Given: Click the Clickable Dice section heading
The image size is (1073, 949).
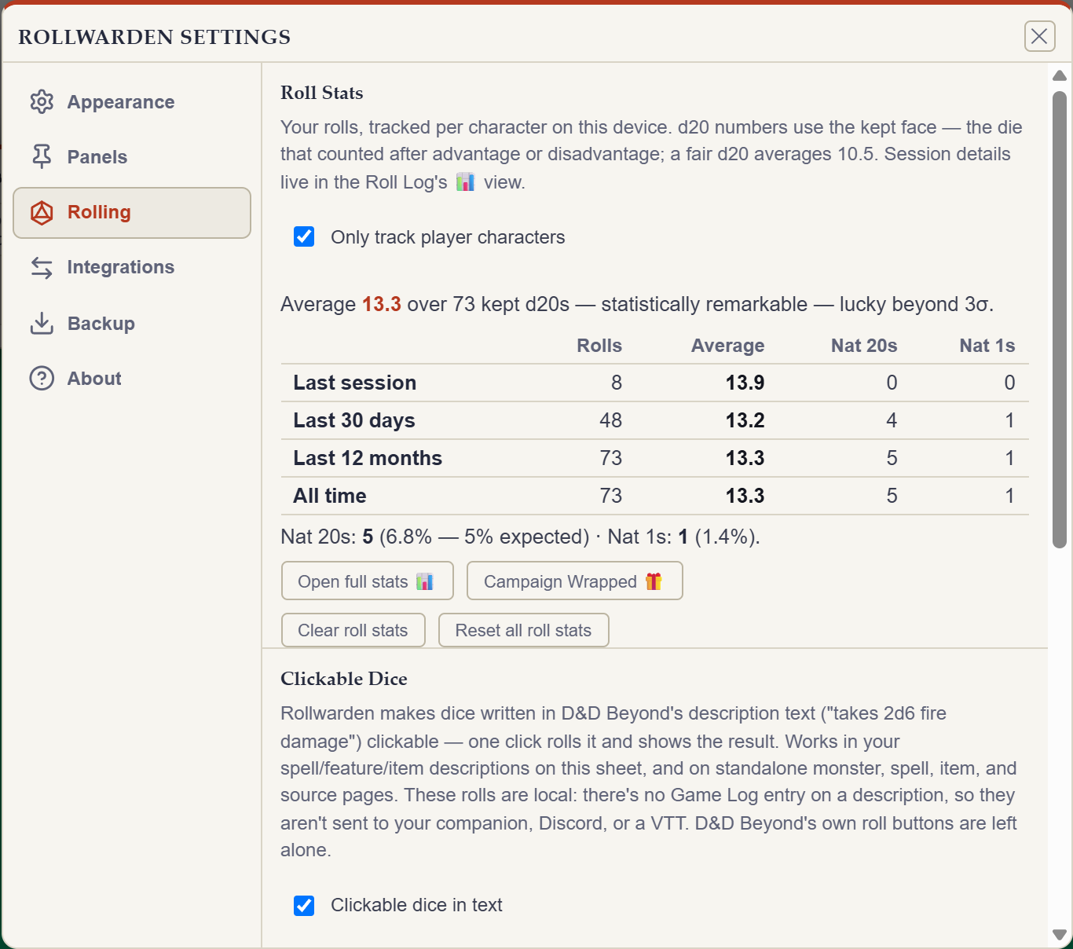Looking at the screenshot, I should click(x=344, y=679).
